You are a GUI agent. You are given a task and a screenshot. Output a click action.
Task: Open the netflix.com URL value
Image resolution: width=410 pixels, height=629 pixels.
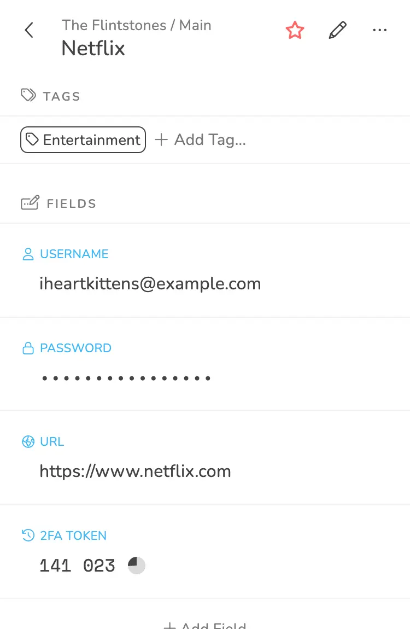[136, 471]
